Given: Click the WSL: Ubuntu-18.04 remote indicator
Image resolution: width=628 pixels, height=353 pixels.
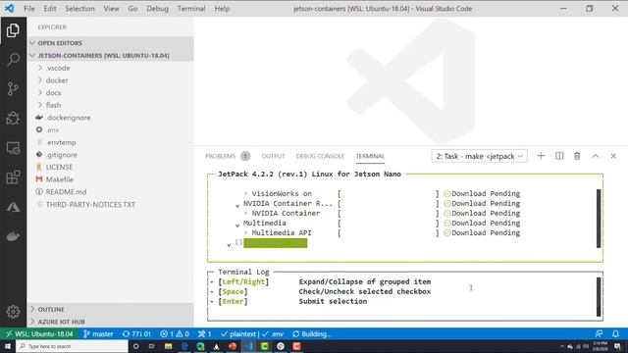Looking at the screenshot, I should tap(39, 333).
